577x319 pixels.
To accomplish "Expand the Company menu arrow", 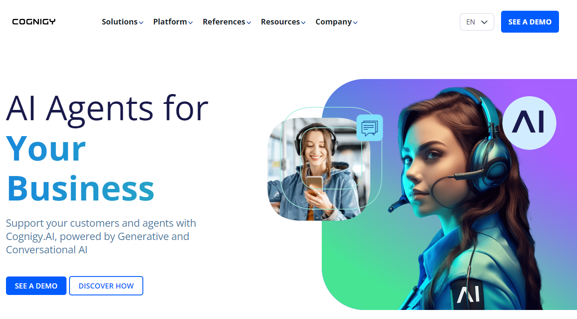I will coord(355,23).
